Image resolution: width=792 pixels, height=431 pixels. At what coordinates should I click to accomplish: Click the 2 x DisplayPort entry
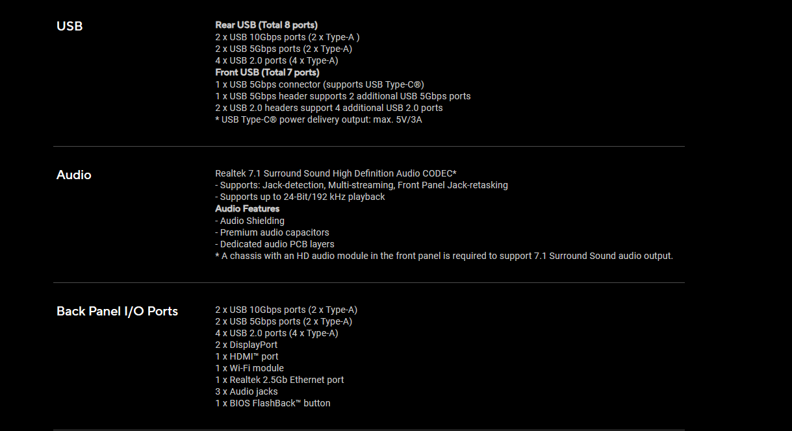tap(246, 345)
